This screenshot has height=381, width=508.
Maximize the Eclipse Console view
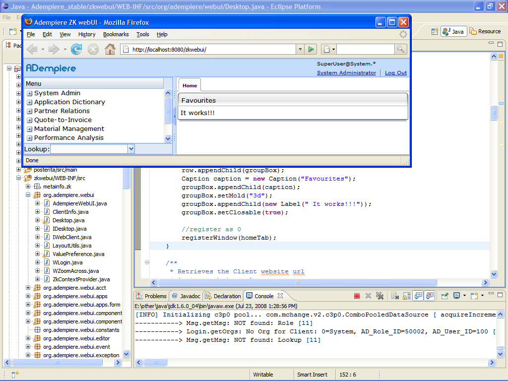pos(500,295)
